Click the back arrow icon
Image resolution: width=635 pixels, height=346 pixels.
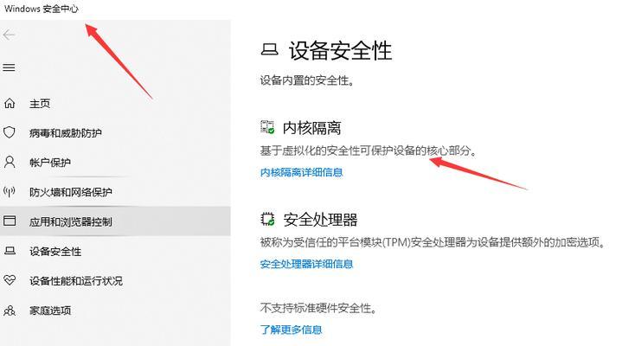tap(9, 35)
